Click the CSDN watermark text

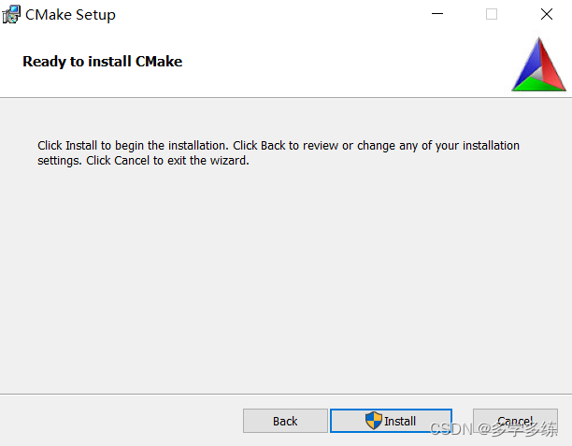click(x=493, y=429)
